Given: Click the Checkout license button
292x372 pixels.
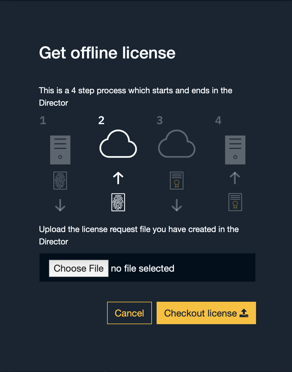Looking at the screenshot, I should tap(206, 313).
